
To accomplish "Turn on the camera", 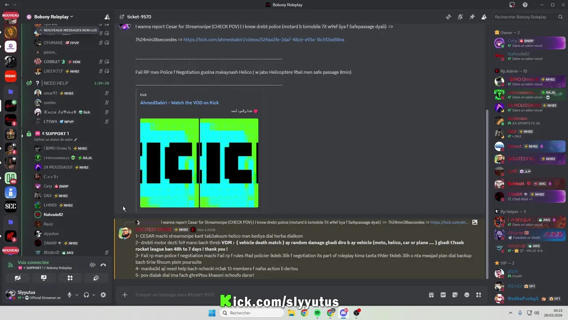I will click(x=18, y=278).
